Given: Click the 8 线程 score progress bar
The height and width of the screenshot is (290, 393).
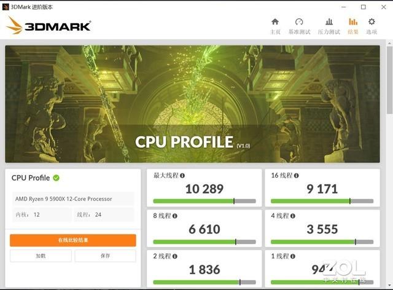Looking at the screenshot, I should 204,242.
